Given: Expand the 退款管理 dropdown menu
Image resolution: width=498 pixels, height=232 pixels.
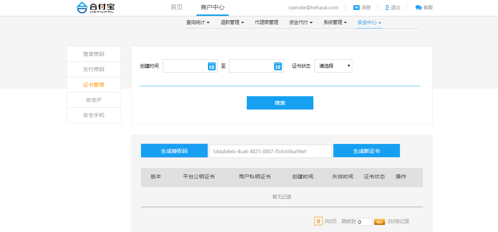Looking at the screenshot, I should (232, 23).
